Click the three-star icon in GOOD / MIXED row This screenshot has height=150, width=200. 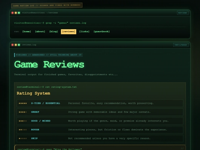pyautogui.click(x=23, y=121)
